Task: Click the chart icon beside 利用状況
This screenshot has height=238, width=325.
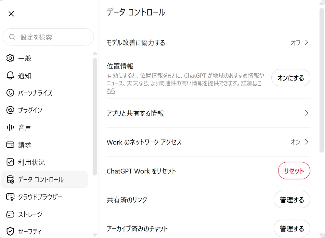Action: coord(10,162)
